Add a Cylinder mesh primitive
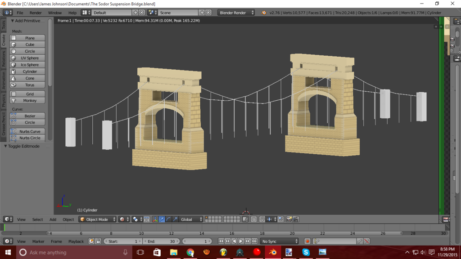461x259 pixels. coord(27,71)
